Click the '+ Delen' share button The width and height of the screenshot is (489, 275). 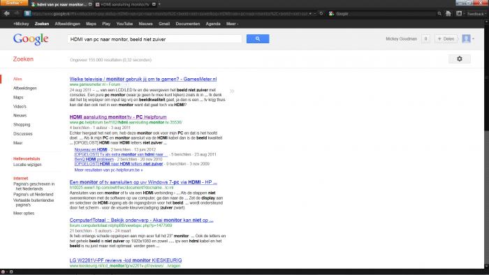pyautogui.click(x=446, y=39)
